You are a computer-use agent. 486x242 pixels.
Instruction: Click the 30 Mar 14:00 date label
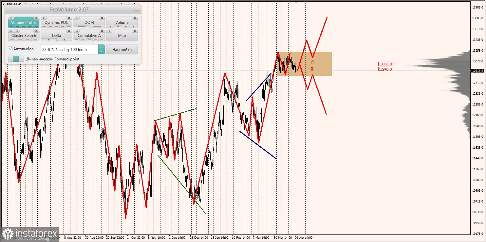click(282, 238)
